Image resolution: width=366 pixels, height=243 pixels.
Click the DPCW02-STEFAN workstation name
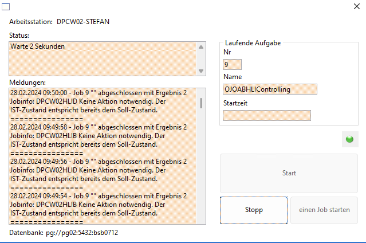coord(83,22)
